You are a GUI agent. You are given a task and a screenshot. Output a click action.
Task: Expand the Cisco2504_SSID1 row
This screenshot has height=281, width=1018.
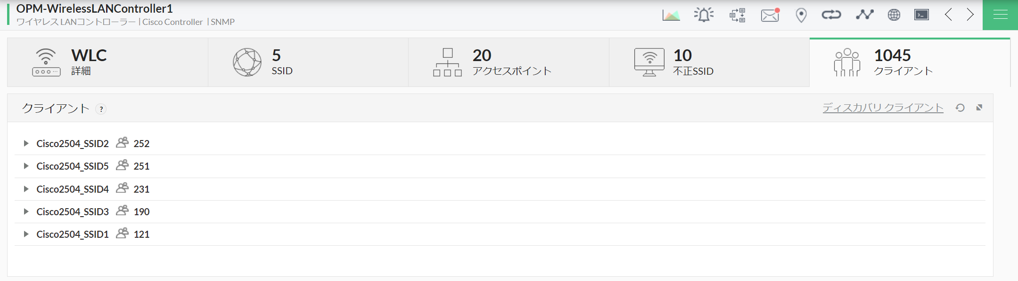click(26, 234)
